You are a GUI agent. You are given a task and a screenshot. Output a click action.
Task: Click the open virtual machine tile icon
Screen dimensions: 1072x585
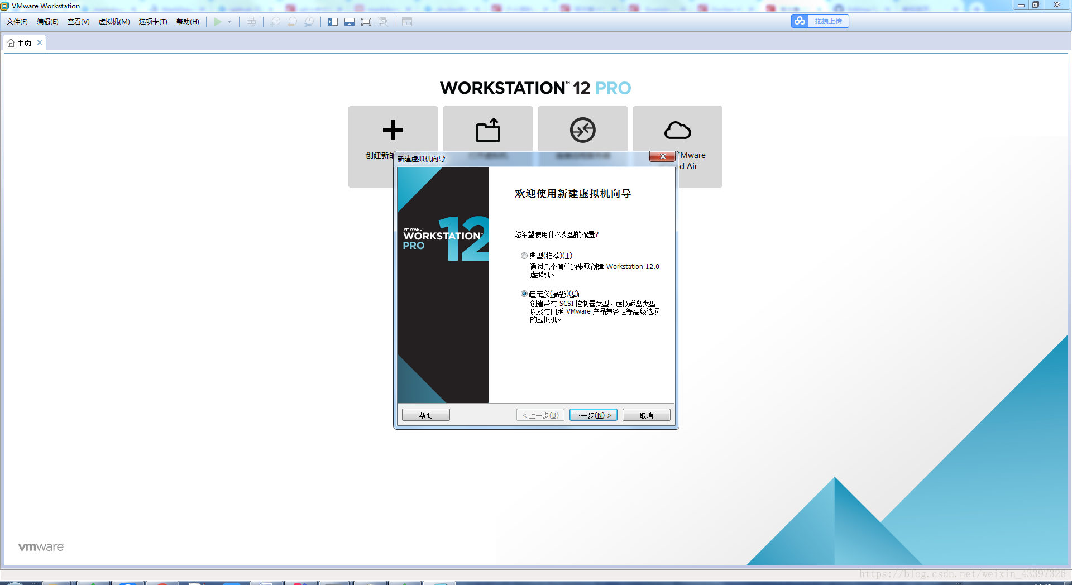click(x=488, y=130)
